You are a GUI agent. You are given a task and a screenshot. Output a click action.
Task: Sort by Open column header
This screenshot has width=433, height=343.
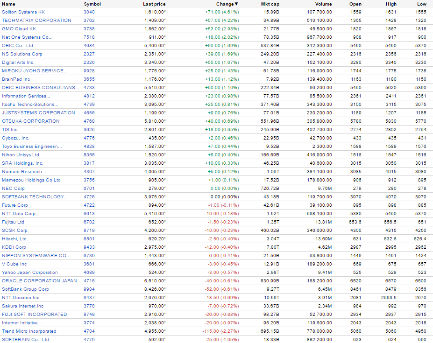click(355, 4)
